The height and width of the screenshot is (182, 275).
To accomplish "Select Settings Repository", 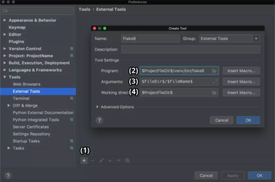I will point(31,134).
